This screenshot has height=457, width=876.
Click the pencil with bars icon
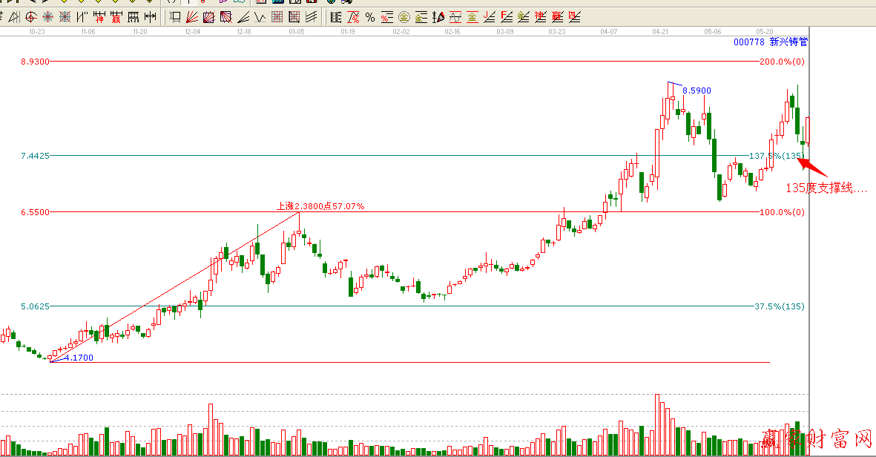(x=438, y=17)
